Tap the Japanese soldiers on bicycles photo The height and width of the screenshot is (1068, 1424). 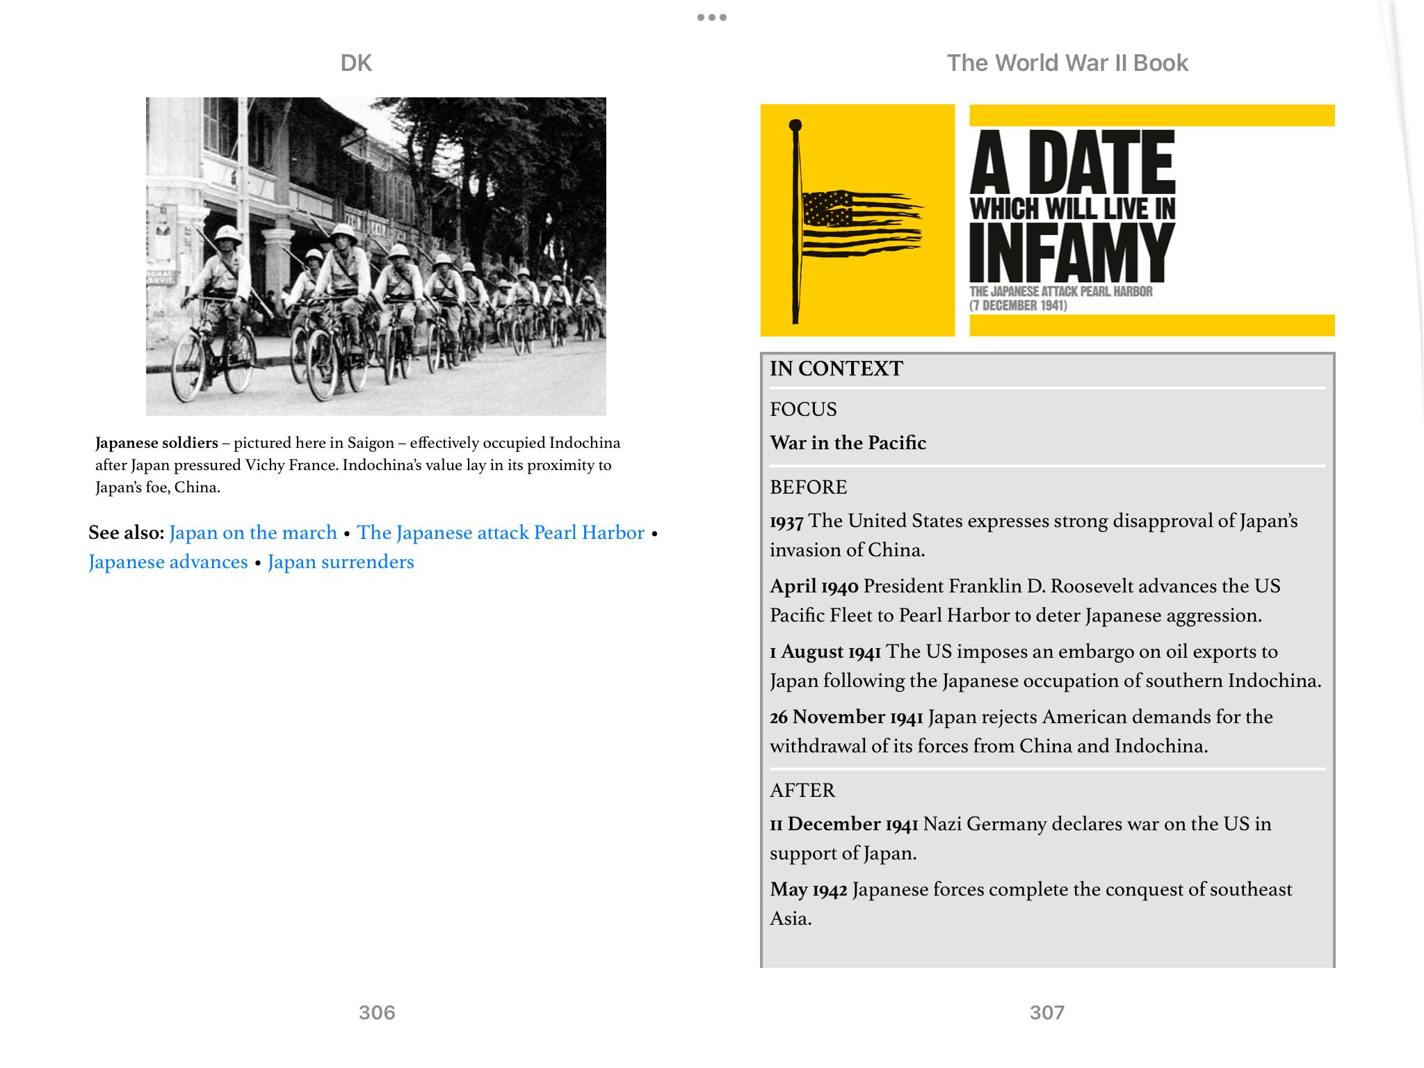(375, 256)
